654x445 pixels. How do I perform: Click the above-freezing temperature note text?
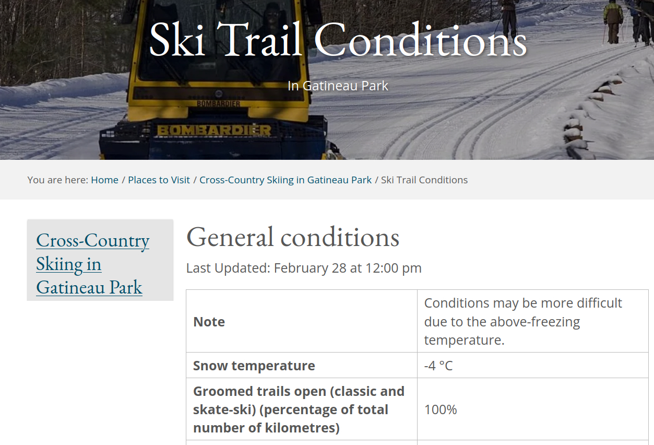tap(523, 322)
